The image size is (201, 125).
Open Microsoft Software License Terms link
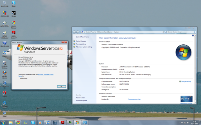click(x=46, y=74)
